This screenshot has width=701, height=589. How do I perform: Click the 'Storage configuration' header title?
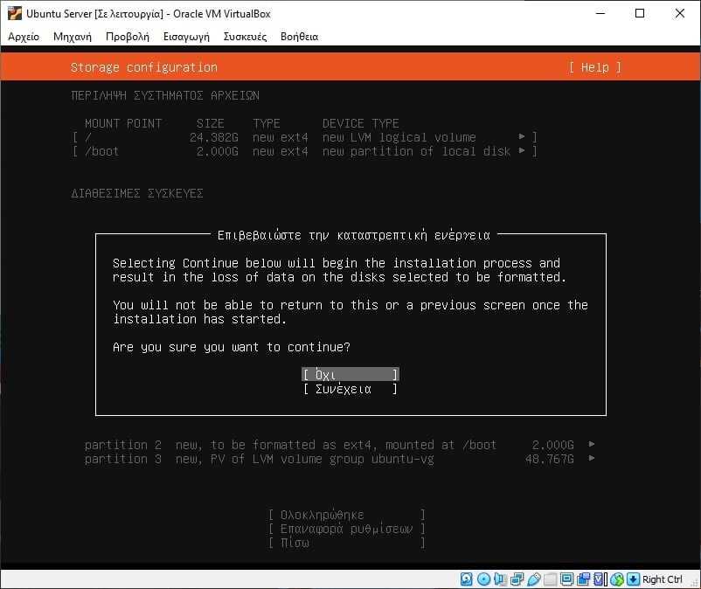click(144, 67)
